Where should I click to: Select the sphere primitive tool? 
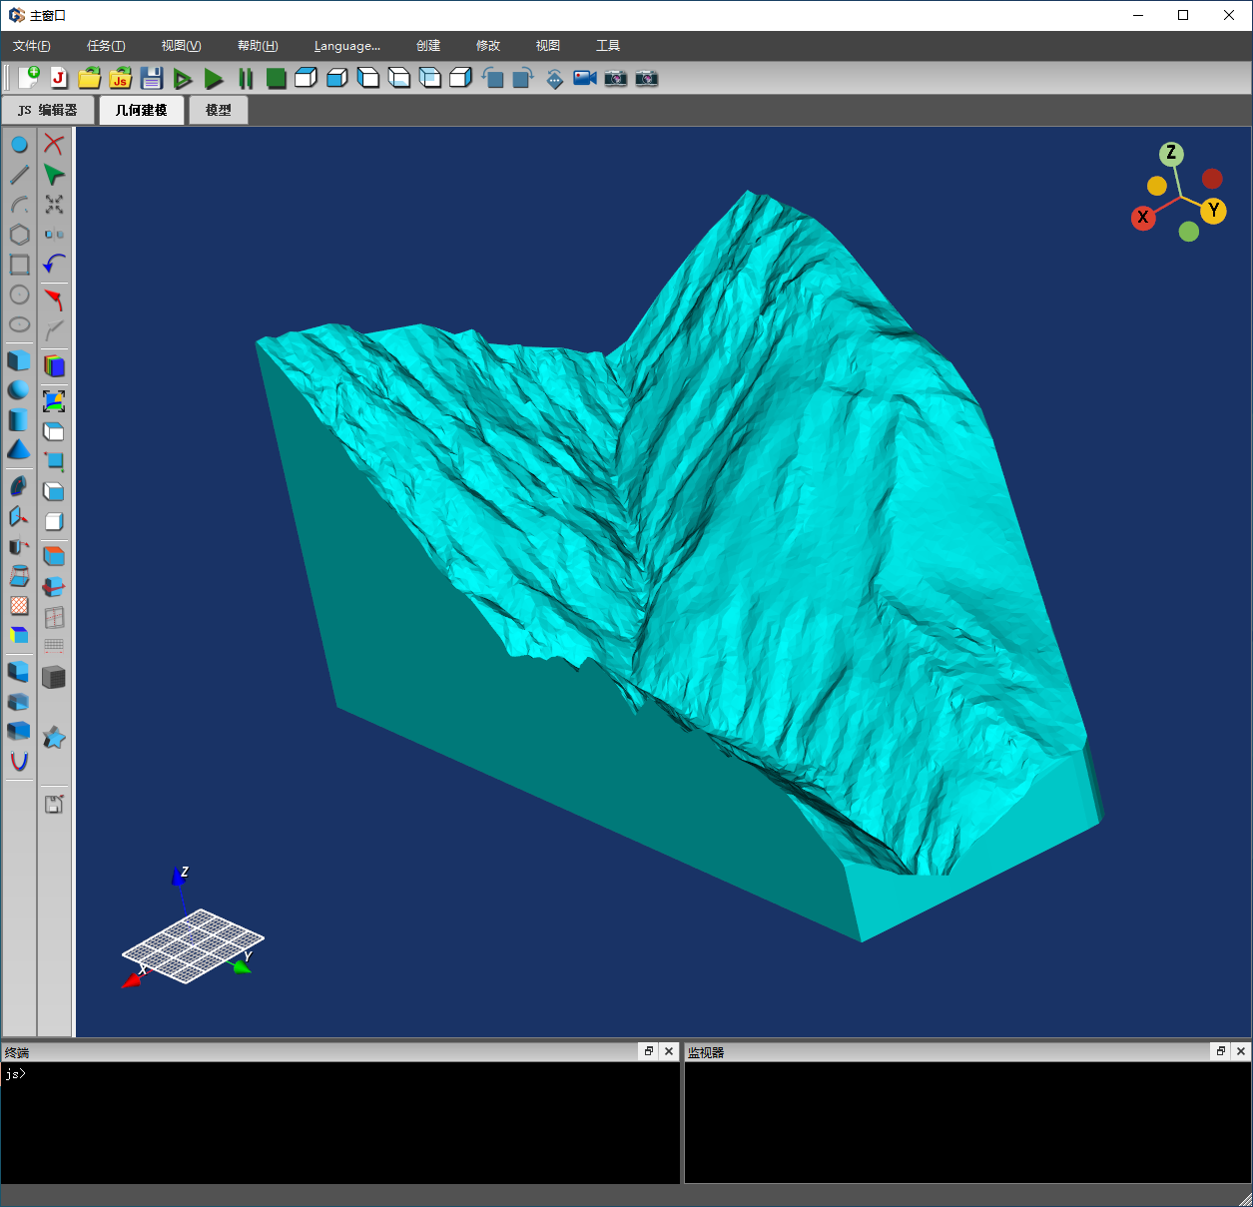tap(19, 390)
